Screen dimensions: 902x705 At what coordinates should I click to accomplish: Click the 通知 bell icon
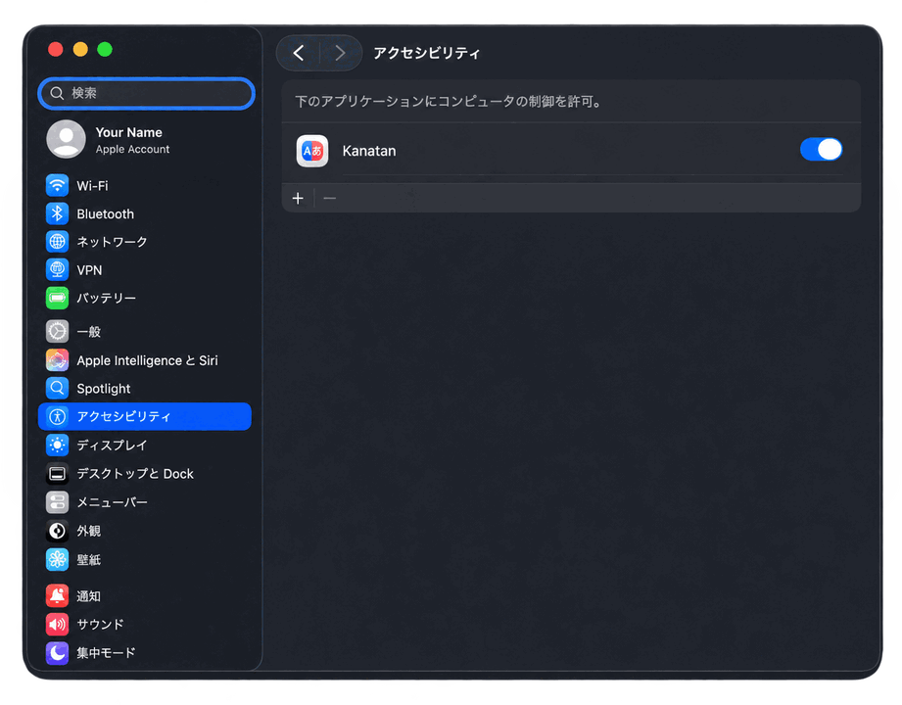point(57,595)
